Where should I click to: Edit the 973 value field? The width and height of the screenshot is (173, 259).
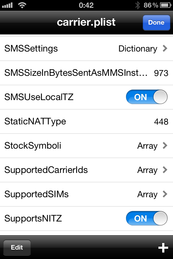tap(161, 73)
